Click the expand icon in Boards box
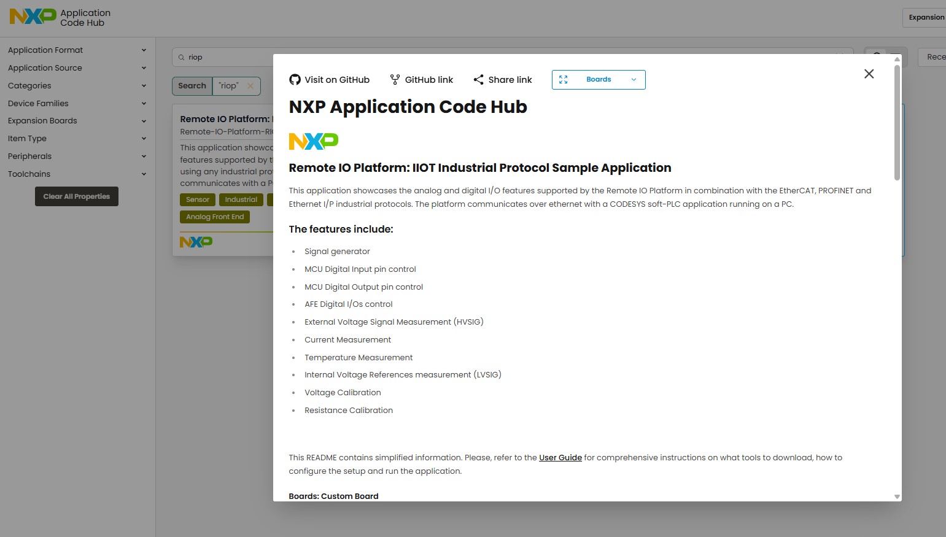Viewport: 946px width, 537px height. pos(564,80)
